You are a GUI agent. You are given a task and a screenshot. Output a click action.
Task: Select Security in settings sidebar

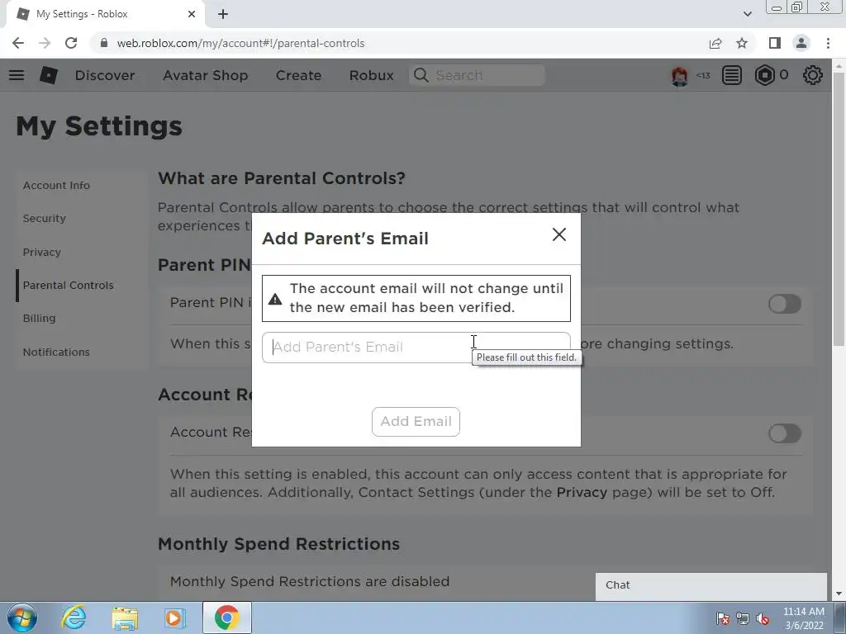(45, 218)
